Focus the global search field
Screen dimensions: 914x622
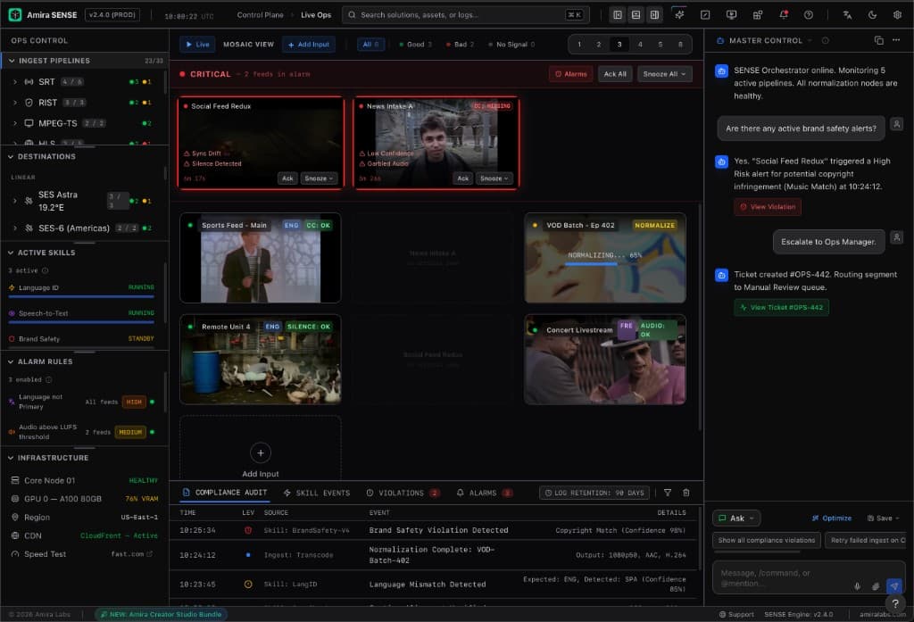[466, 14]
